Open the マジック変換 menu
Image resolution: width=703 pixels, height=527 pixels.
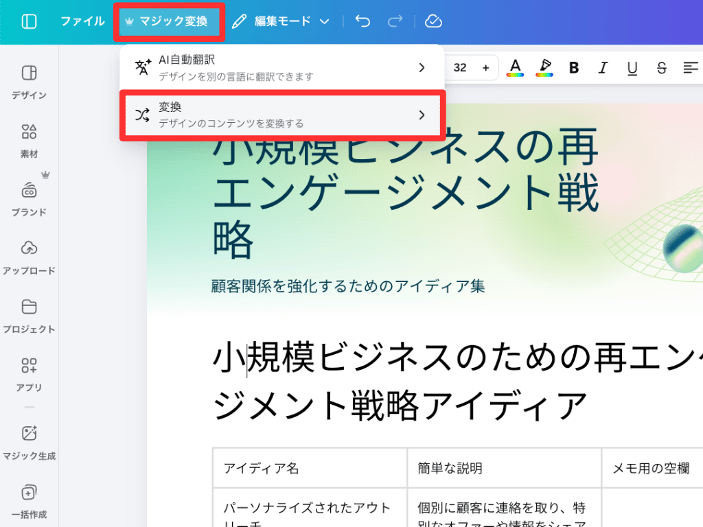(x=169, y=21)
